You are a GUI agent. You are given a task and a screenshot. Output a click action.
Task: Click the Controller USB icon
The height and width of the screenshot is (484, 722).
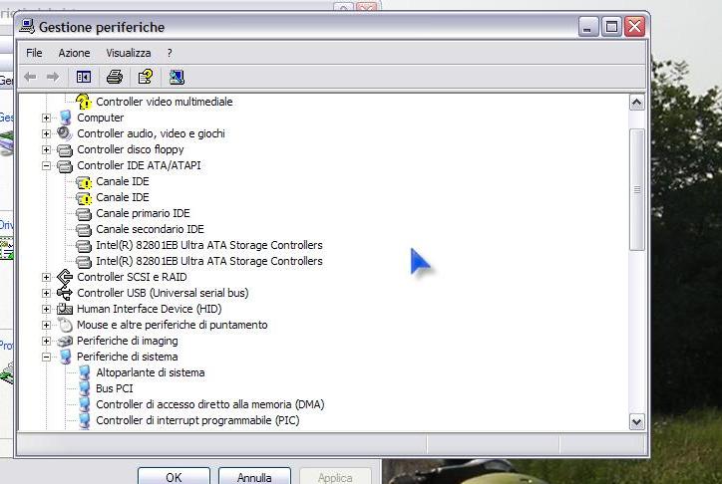click(x=65, y=293)
